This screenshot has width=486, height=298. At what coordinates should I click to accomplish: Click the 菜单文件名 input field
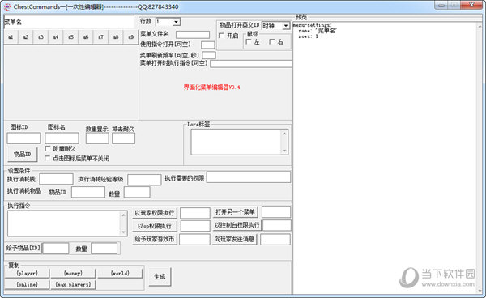tap(193, 34)
